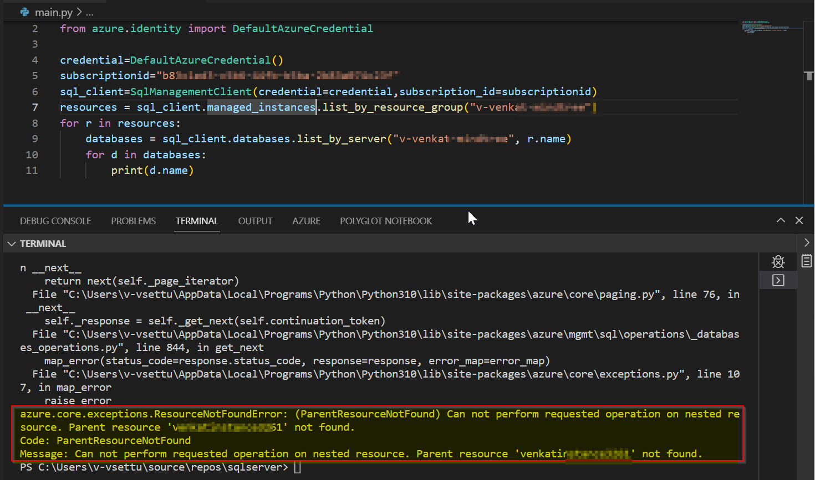Click the azure.core.exceptions.ResourceNotFoundError terminal line
This screenshot has height=480, width=815.
[x=380, y=414]
